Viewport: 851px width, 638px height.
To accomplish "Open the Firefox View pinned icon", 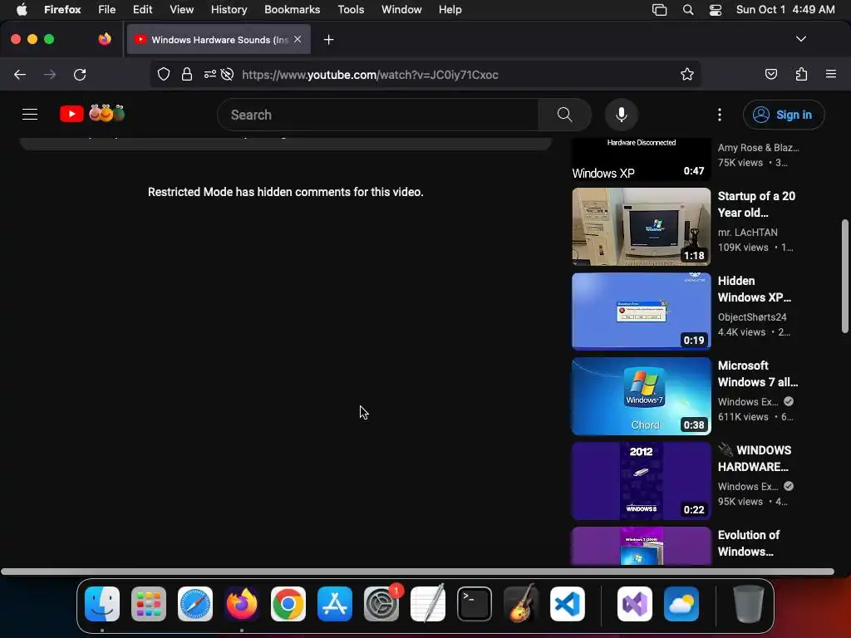I will [105, 39].
